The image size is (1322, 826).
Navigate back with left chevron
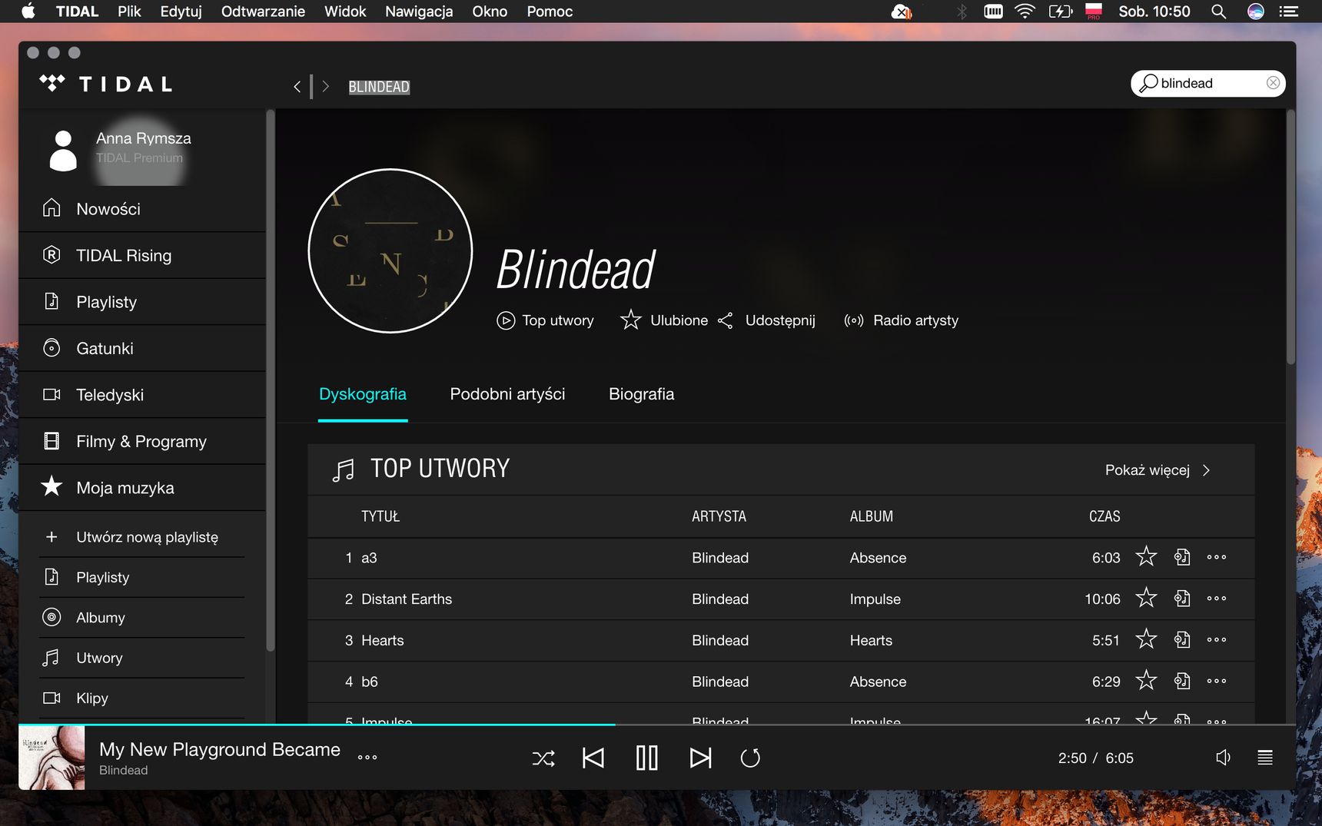[x=297, y=87]
